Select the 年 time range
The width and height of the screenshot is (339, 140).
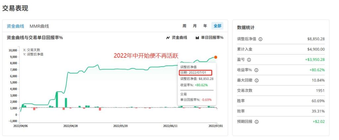pos(205,26)
